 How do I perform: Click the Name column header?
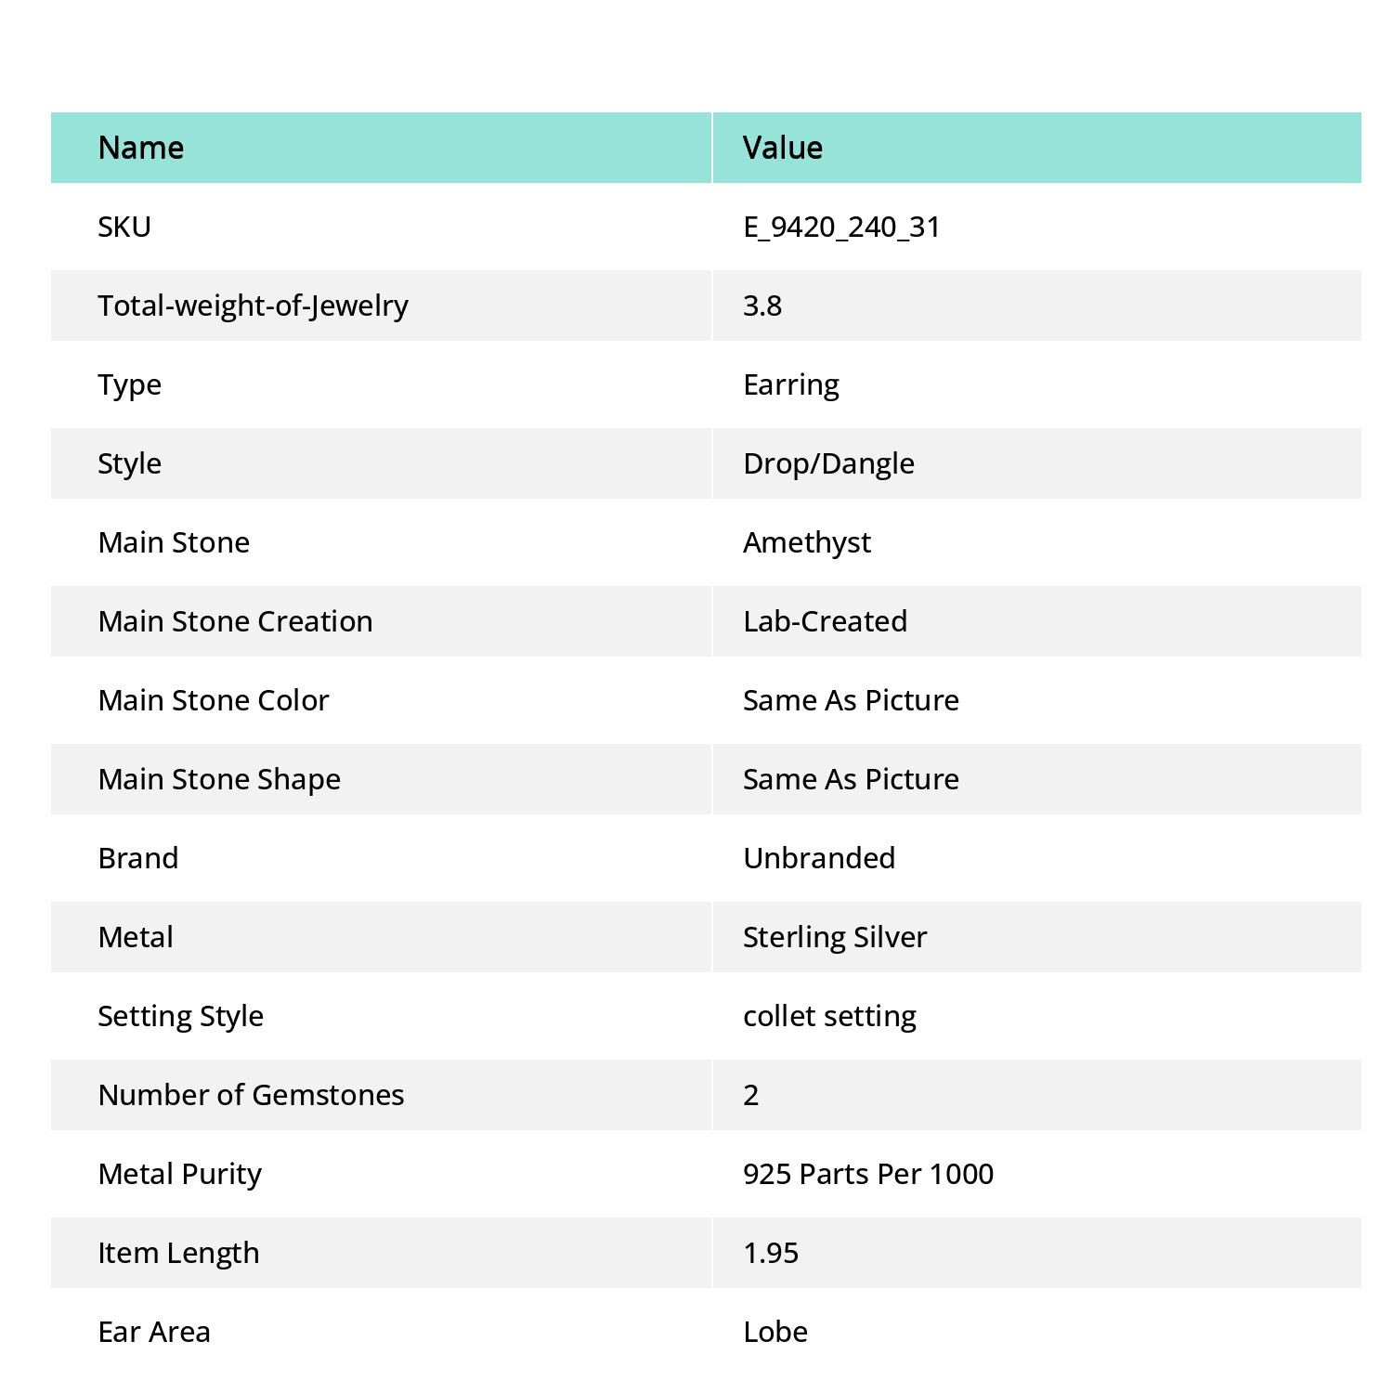pos(141,148)
